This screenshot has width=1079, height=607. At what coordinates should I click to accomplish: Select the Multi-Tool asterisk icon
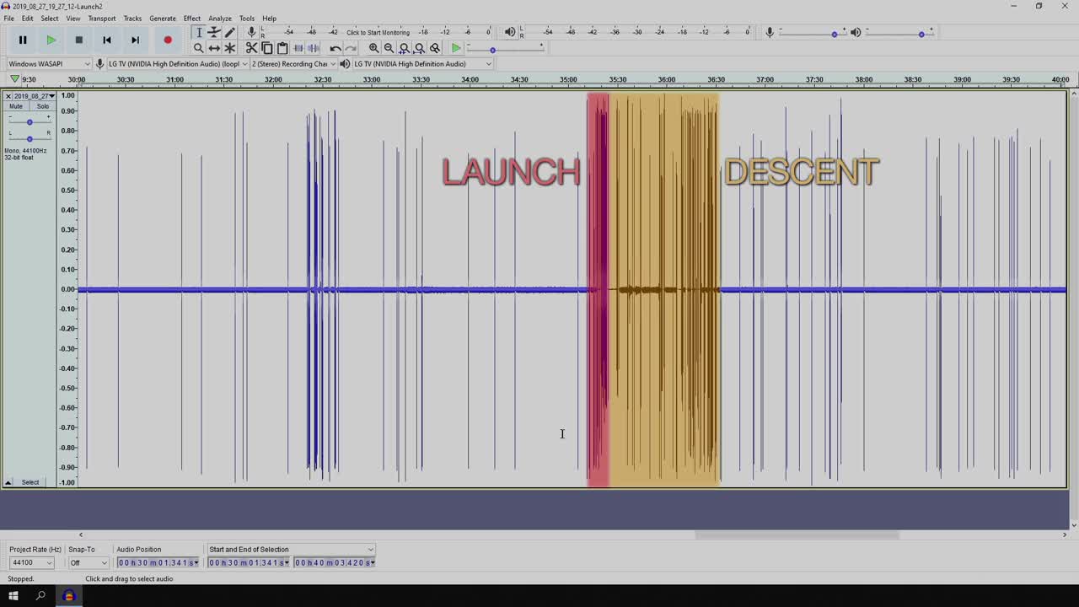(x=229, y=48)
